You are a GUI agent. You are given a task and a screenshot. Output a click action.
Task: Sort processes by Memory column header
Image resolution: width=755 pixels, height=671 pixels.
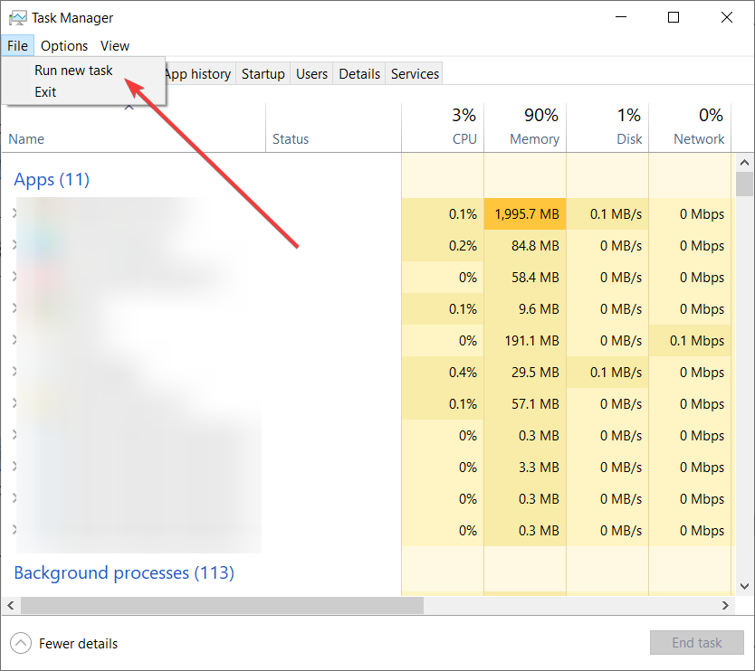tap(525, 128)
